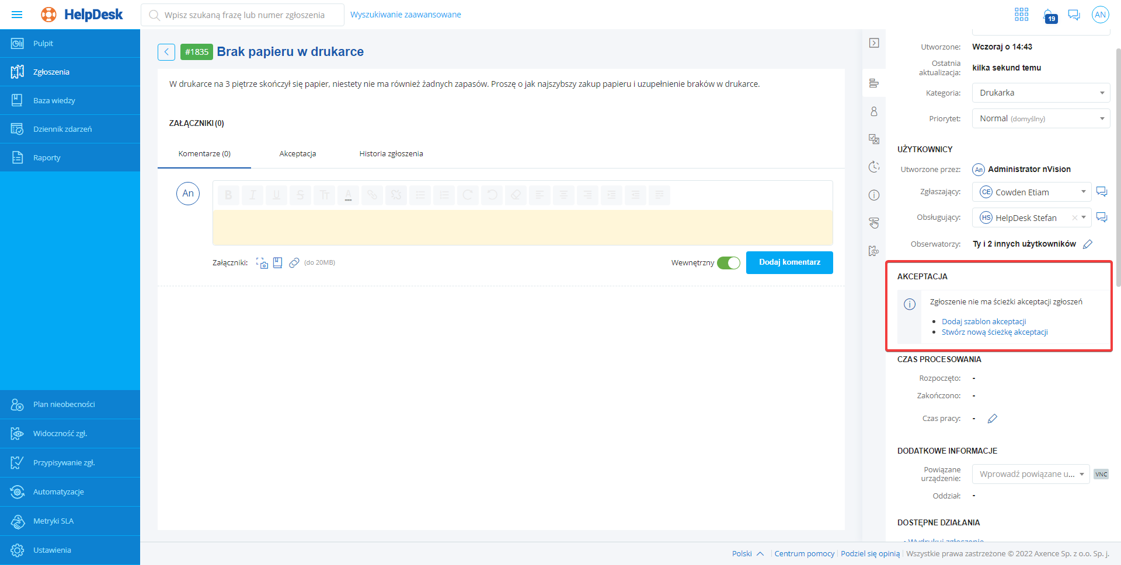Toggle the Wewnętrzny comment switch

click(x=728, y=263)
